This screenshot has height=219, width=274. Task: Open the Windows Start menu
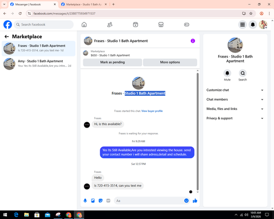[5, 215]
